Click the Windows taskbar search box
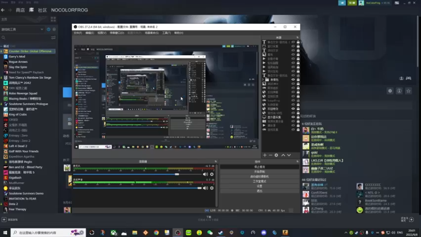 48,232
